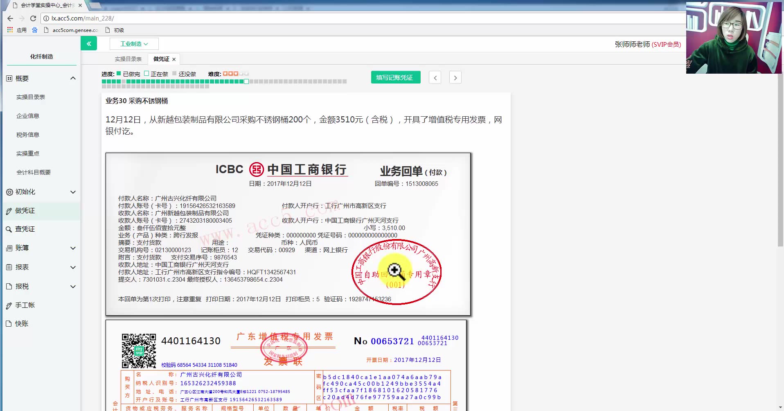Open the 工业制造 dropdown
Viewport: 784px width, 411px height.
click(x=134, y=44)
